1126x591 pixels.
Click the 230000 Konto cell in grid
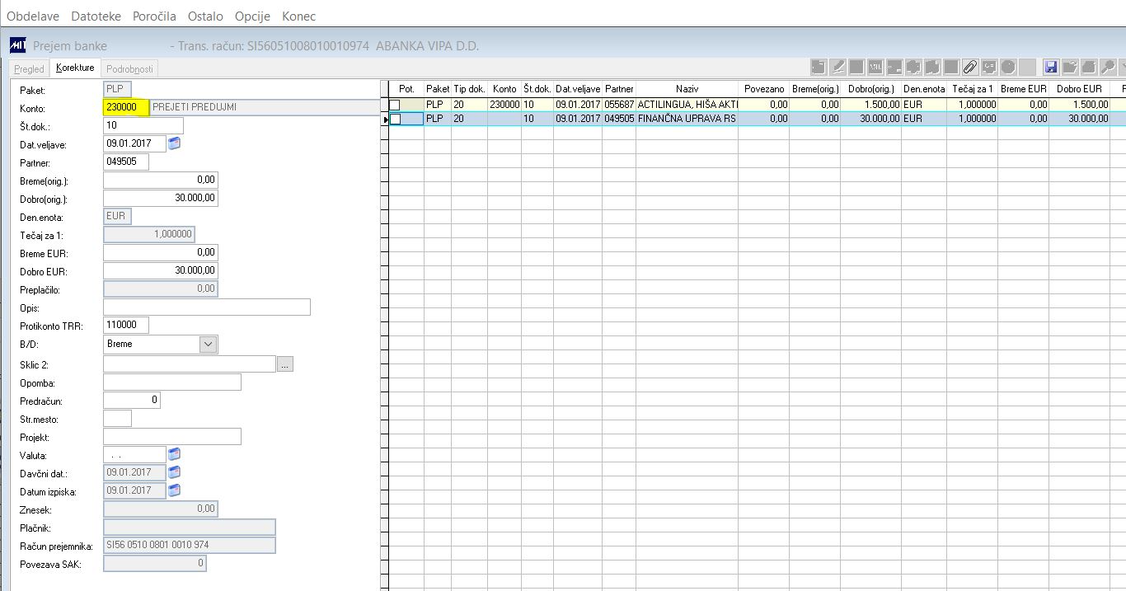pos(504,105)
